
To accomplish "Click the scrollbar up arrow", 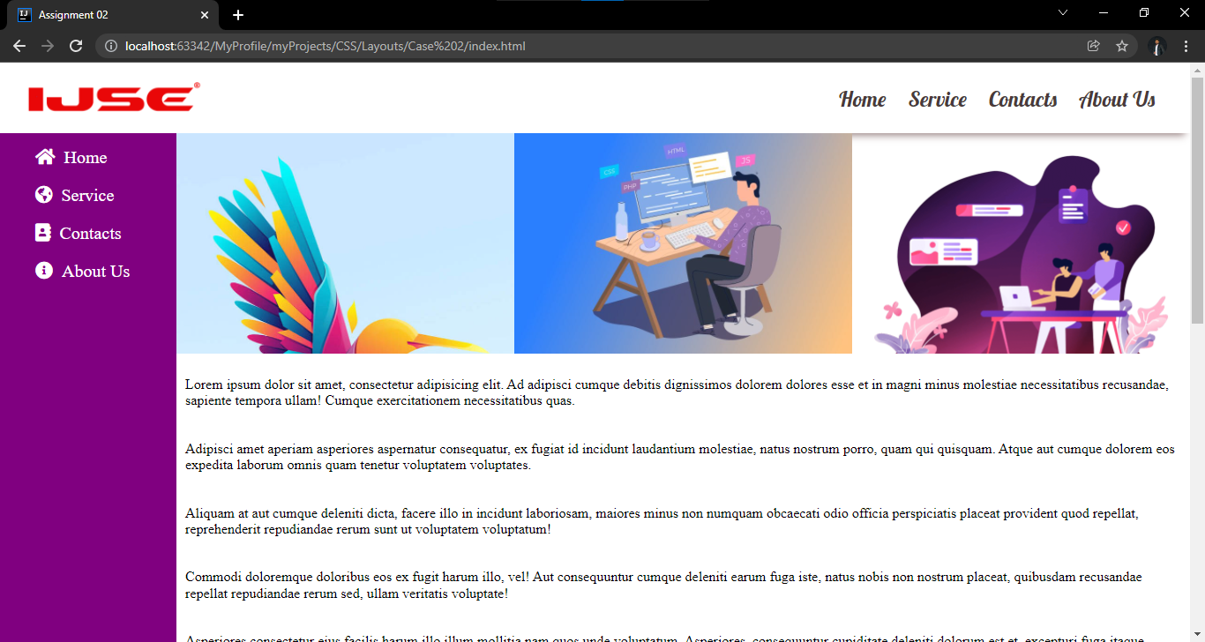I will 1197,69.
